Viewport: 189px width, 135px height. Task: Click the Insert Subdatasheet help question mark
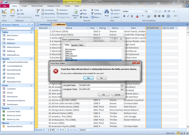click(115, 39)
